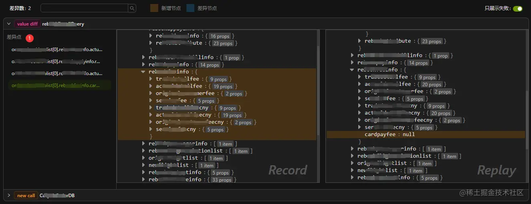This screenshot has height=204, width=531.
Task: Click the Record rinfo 1 item badge
Action: click(225, 144)
